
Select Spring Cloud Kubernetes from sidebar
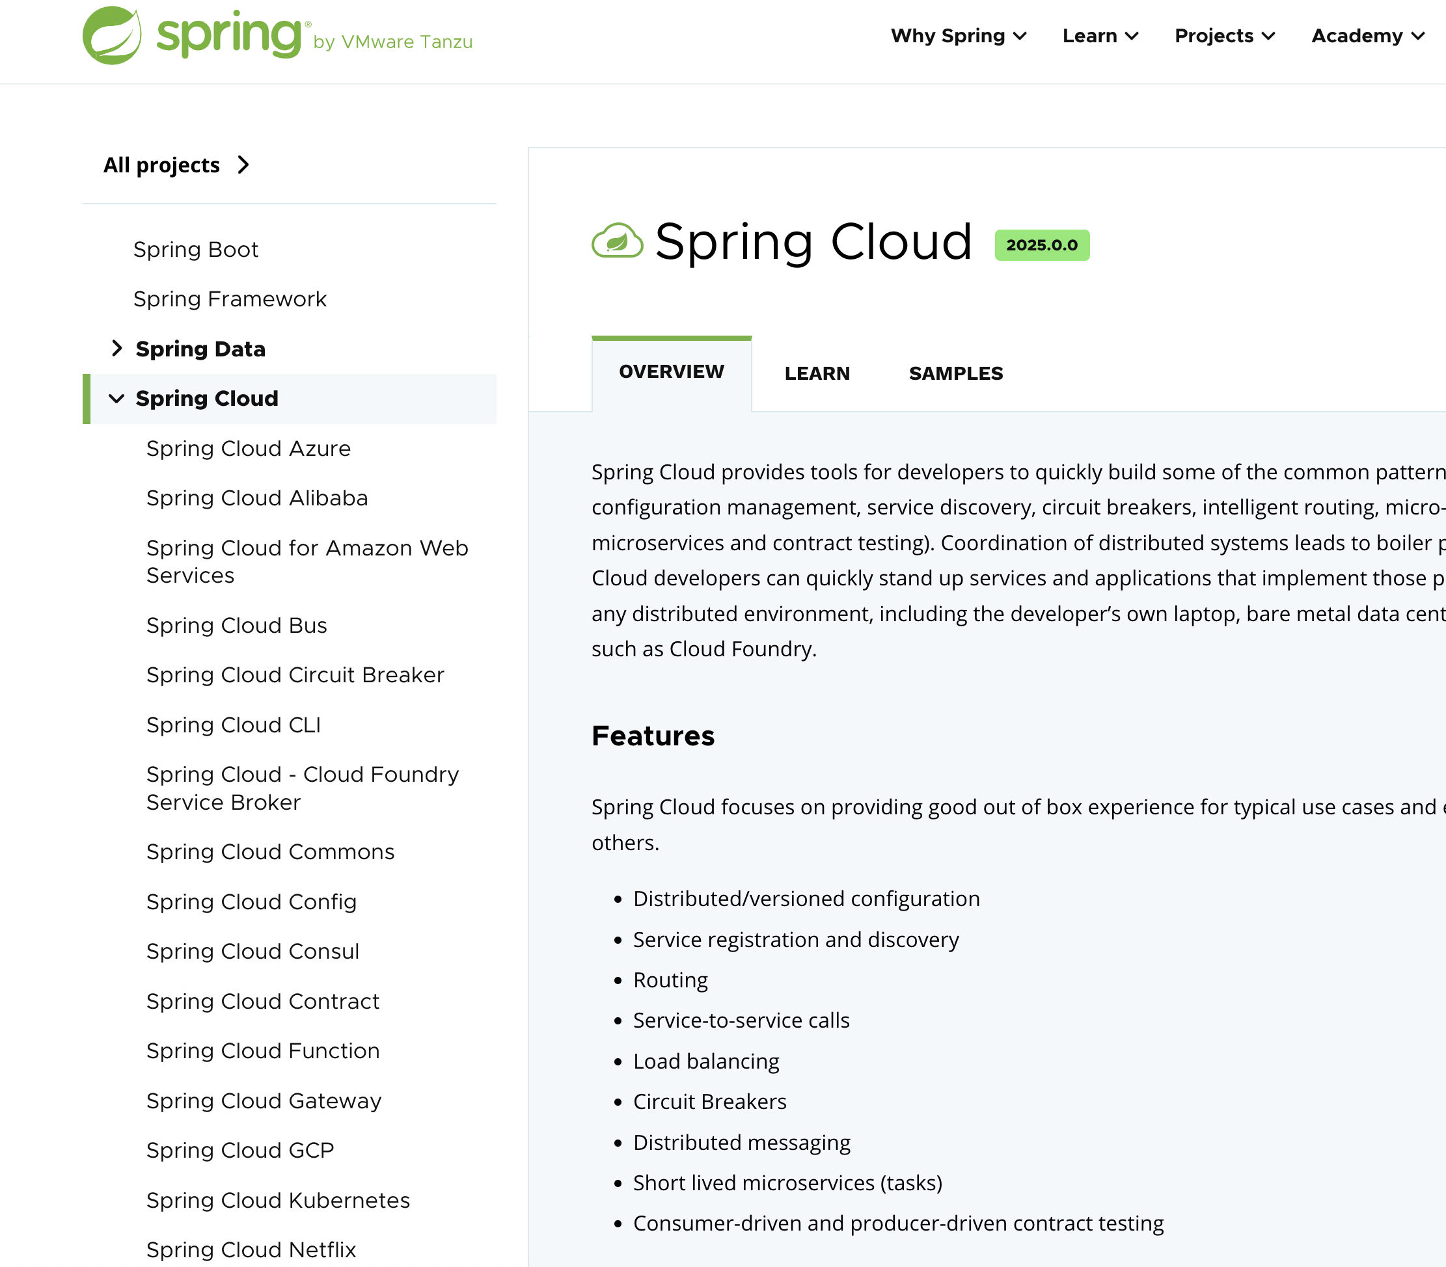point(277,1200)
